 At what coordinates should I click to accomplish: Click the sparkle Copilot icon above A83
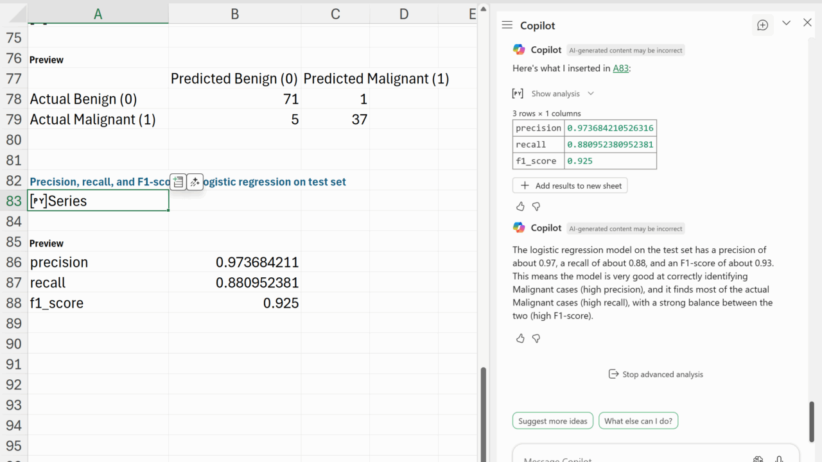point(195,182)
